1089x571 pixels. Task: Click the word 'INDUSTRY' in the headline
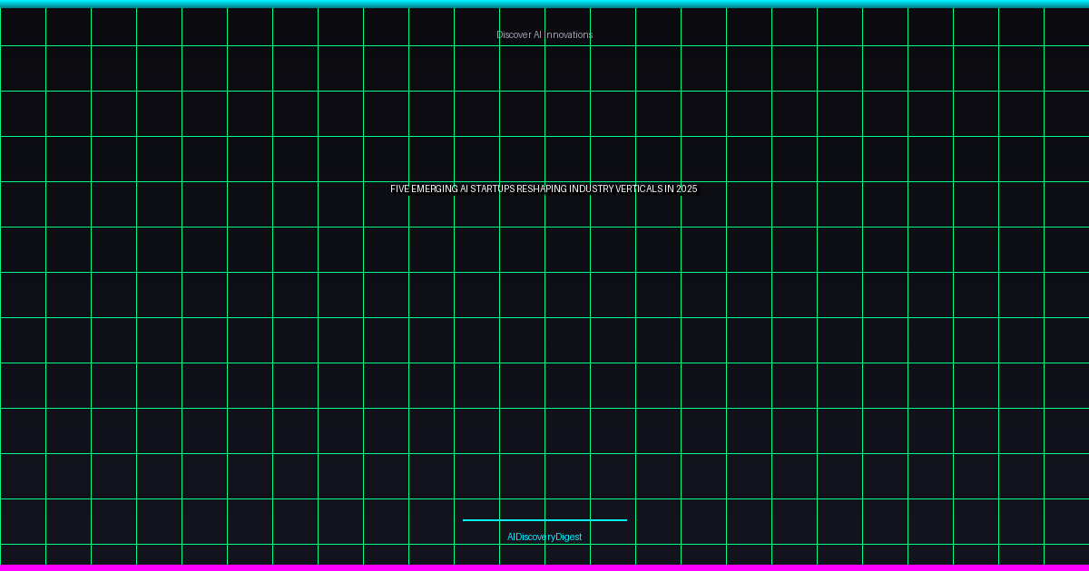point(592,189)
